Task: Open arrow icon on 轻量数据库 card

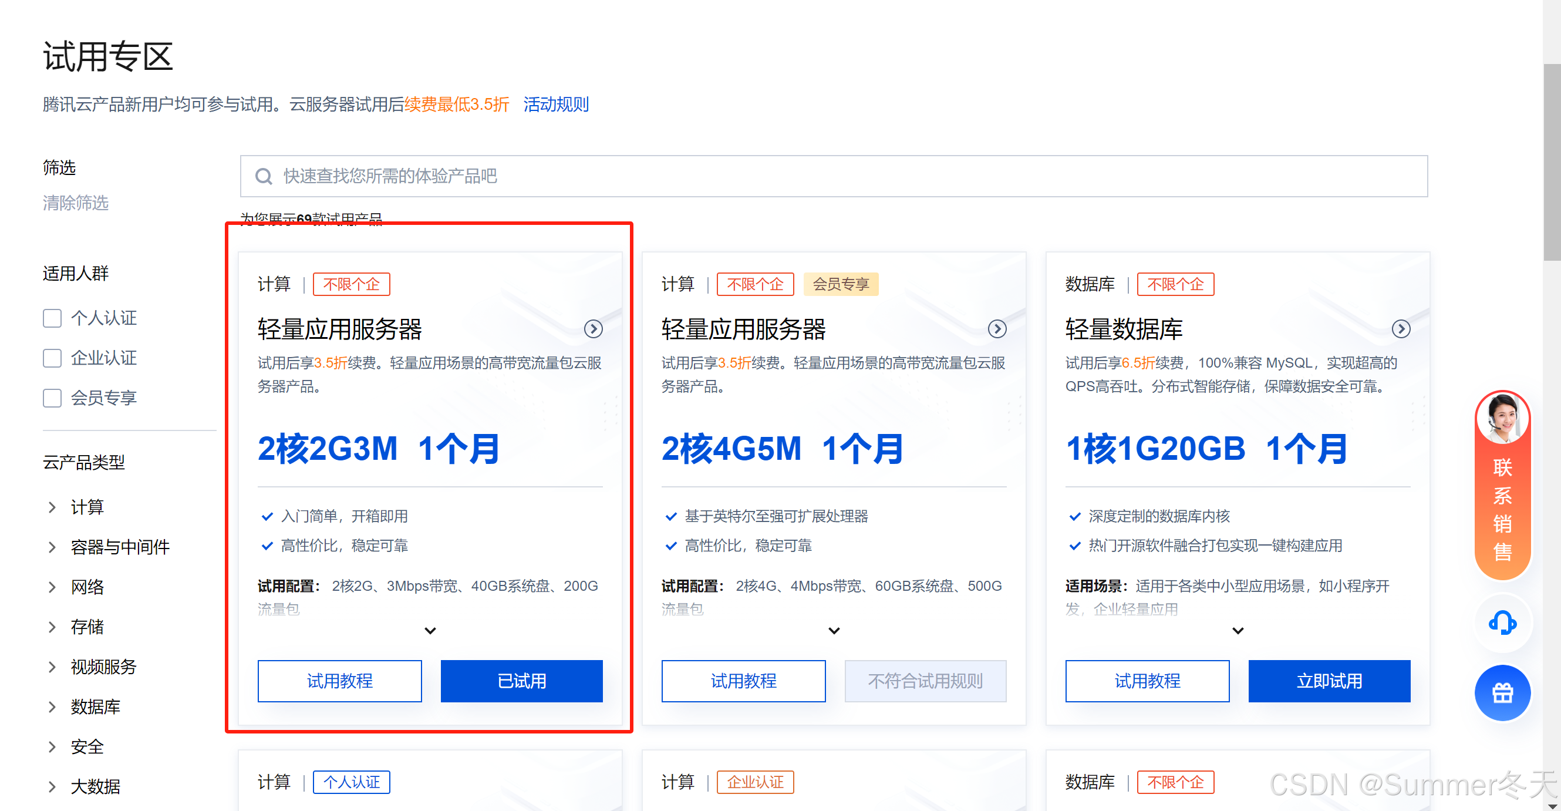Action: pos(1400,328)
